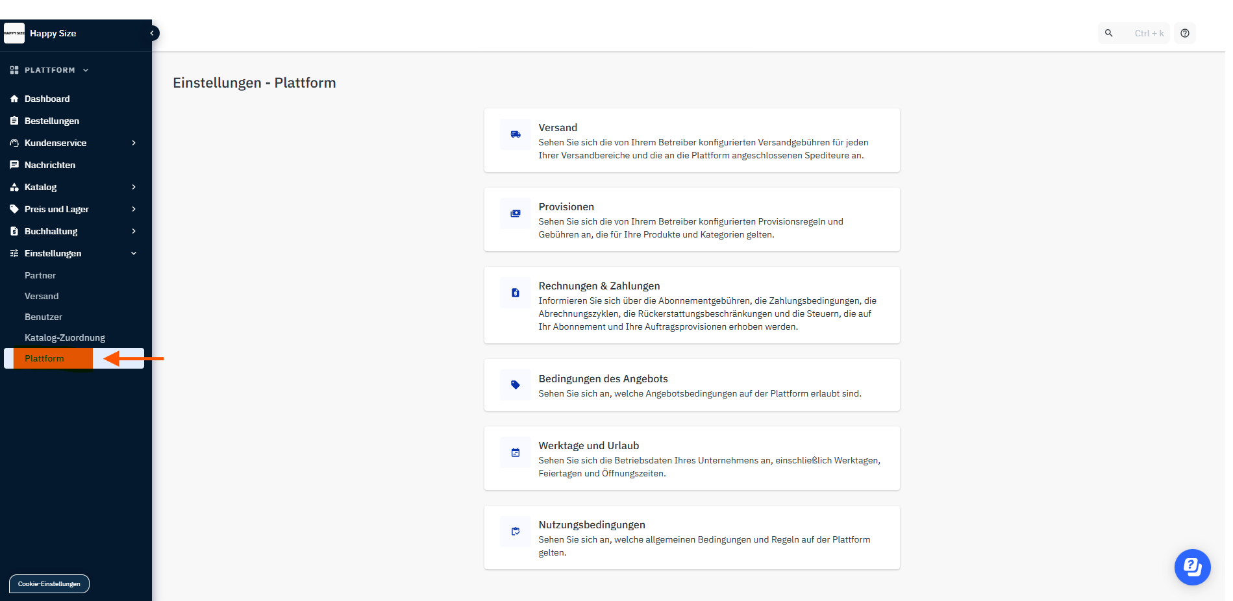Screen dimensions: 1233x601
Task: Click the Happy Size logo
Action: tap(14, 33)
